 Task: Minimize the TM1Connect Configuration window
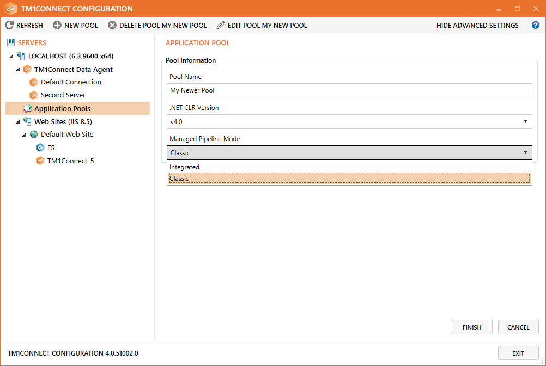click(499, 9)
